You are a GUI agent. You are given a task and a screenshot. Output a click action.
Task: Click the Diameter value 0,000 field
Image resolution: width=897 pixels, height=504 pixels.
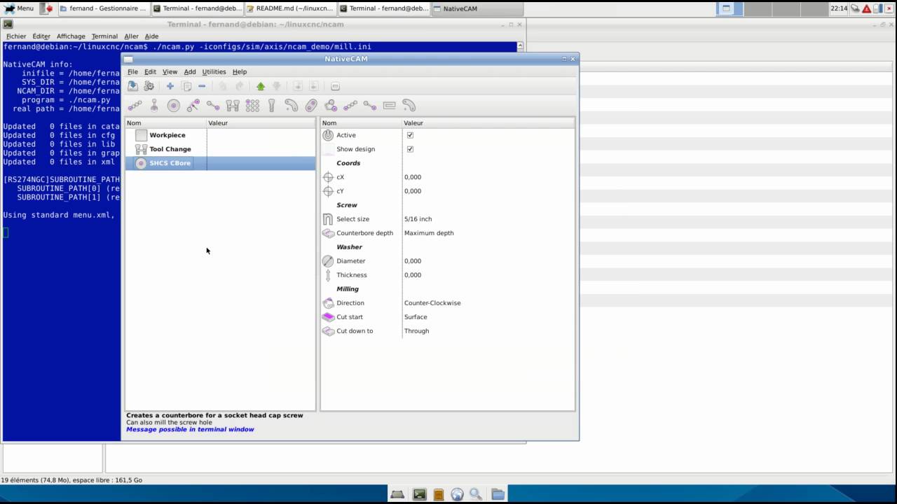click(x=488, y=261)
